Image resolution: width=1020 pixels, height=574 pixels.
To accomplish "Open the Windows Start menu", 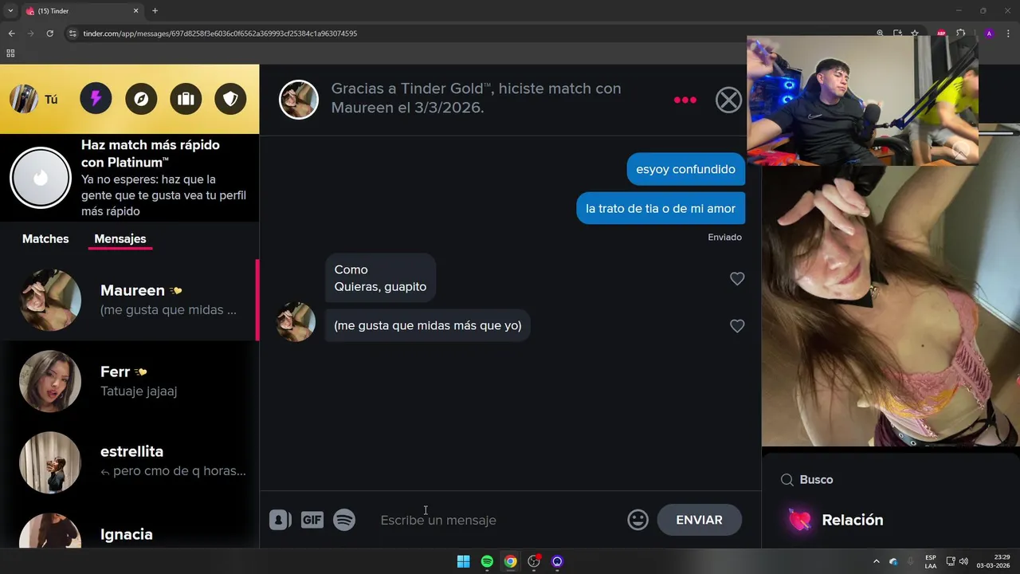I will point(463,561).
